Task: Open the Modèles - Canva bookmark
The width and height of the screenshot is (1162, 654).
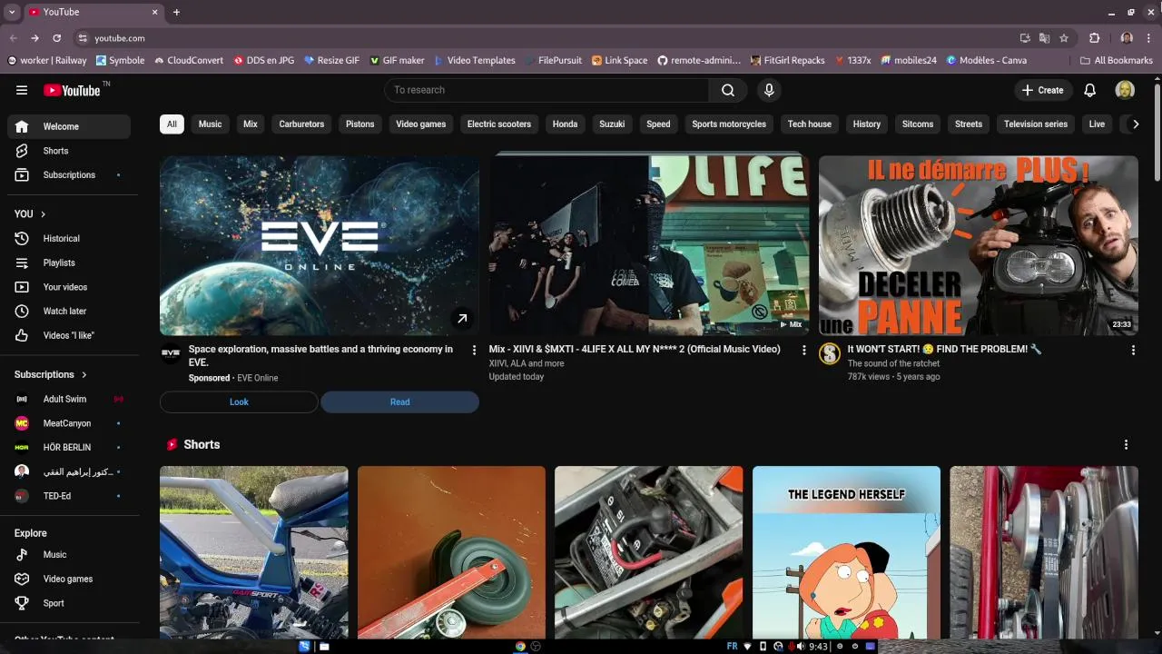Action: tap(986, 61)
